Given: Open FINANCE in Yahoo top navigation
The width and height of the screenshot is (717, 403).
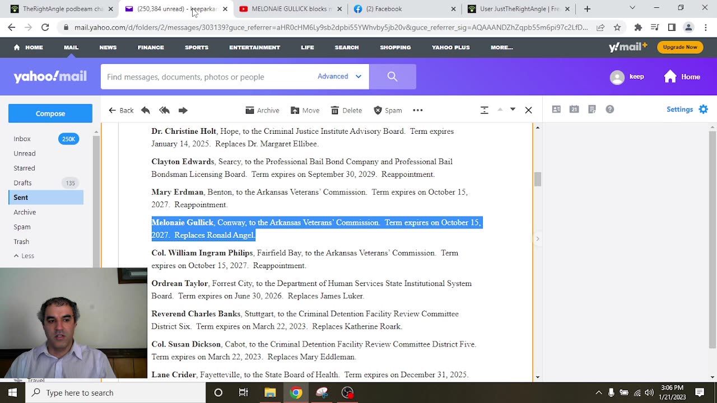Looking at the screenshot, I should [x=151, y=48].
